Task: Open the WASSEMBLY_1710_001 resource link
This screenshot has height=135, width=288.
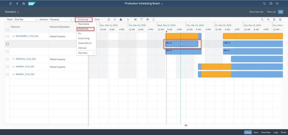Action: coord(27,36)
